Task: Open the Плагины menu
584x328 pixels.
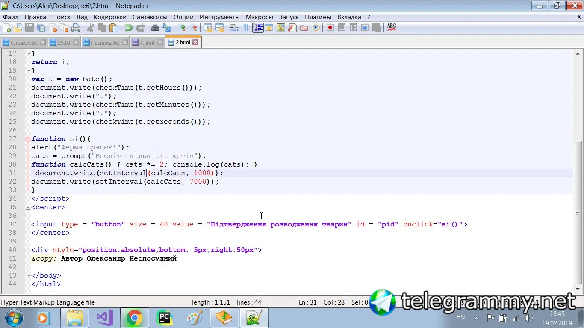Action: coord(318,17)
